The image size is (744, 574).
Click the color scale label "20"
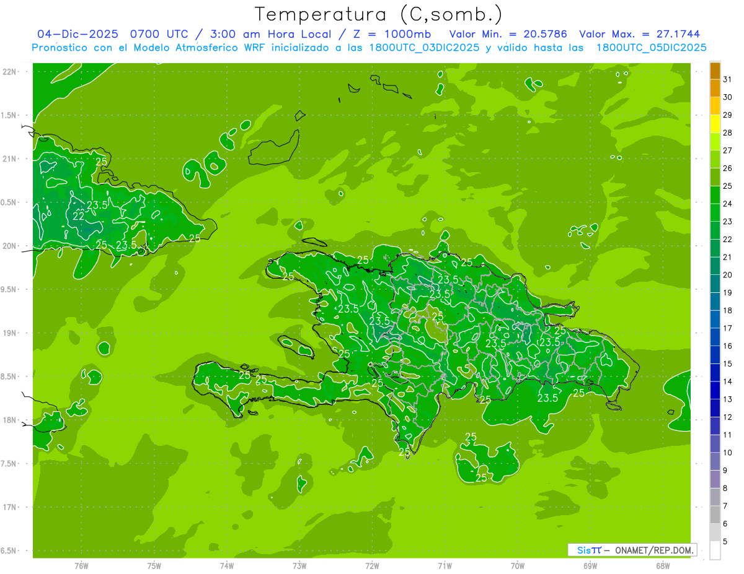(727, 275)
